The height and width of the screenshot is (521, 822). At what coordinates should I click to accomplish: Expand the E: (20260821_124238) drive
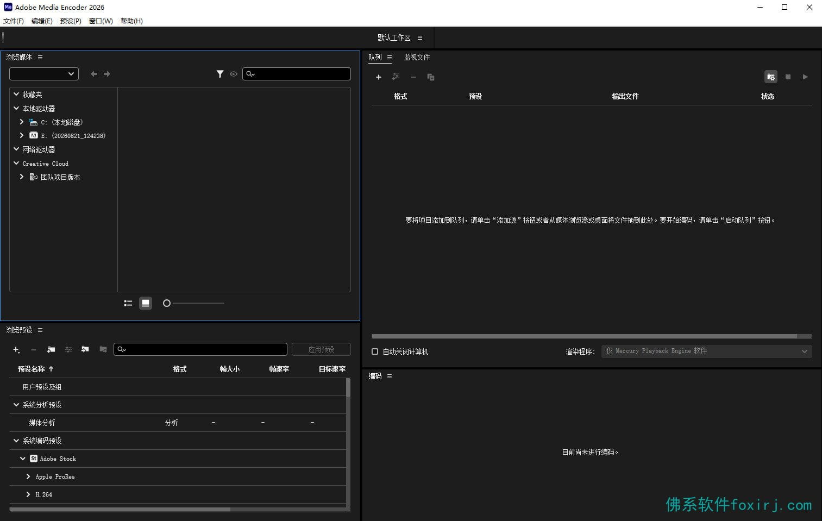tap(22, 135)
